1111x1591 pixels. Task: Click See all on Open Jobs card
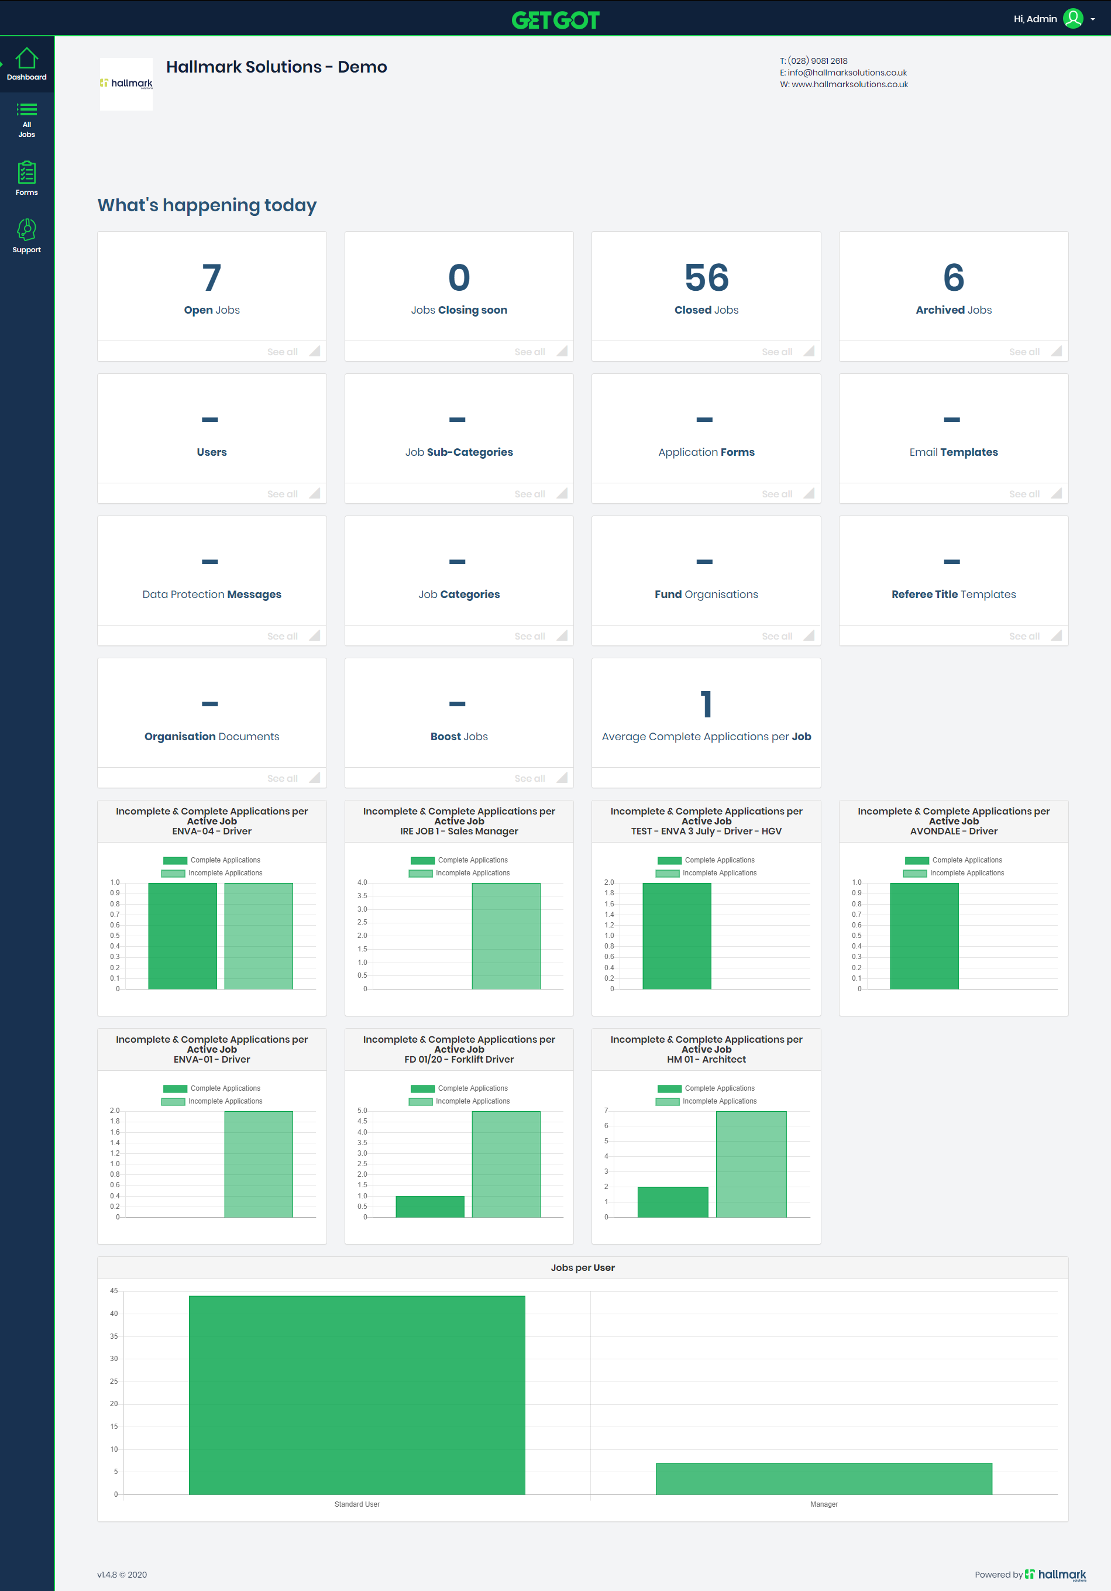click(283, 352)
